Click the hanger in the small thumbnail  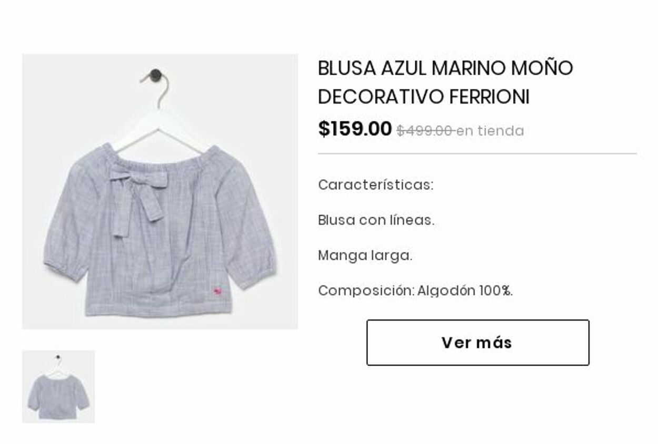click(57, 364)
